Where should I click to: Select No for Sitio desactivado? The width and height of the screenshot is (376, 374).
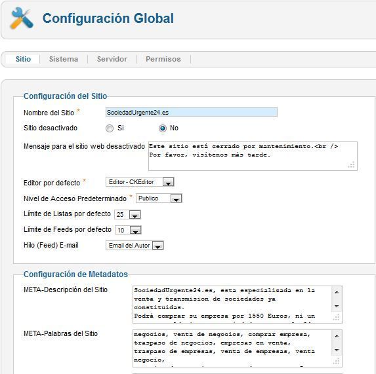pyautogui.click(x=163, y=128)
